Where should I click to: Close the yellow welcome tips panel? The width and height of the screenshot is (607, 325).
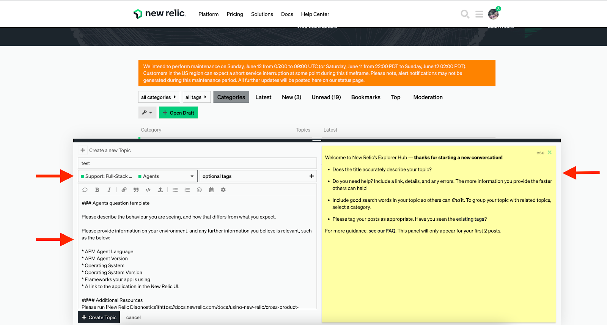pos(549,152)
